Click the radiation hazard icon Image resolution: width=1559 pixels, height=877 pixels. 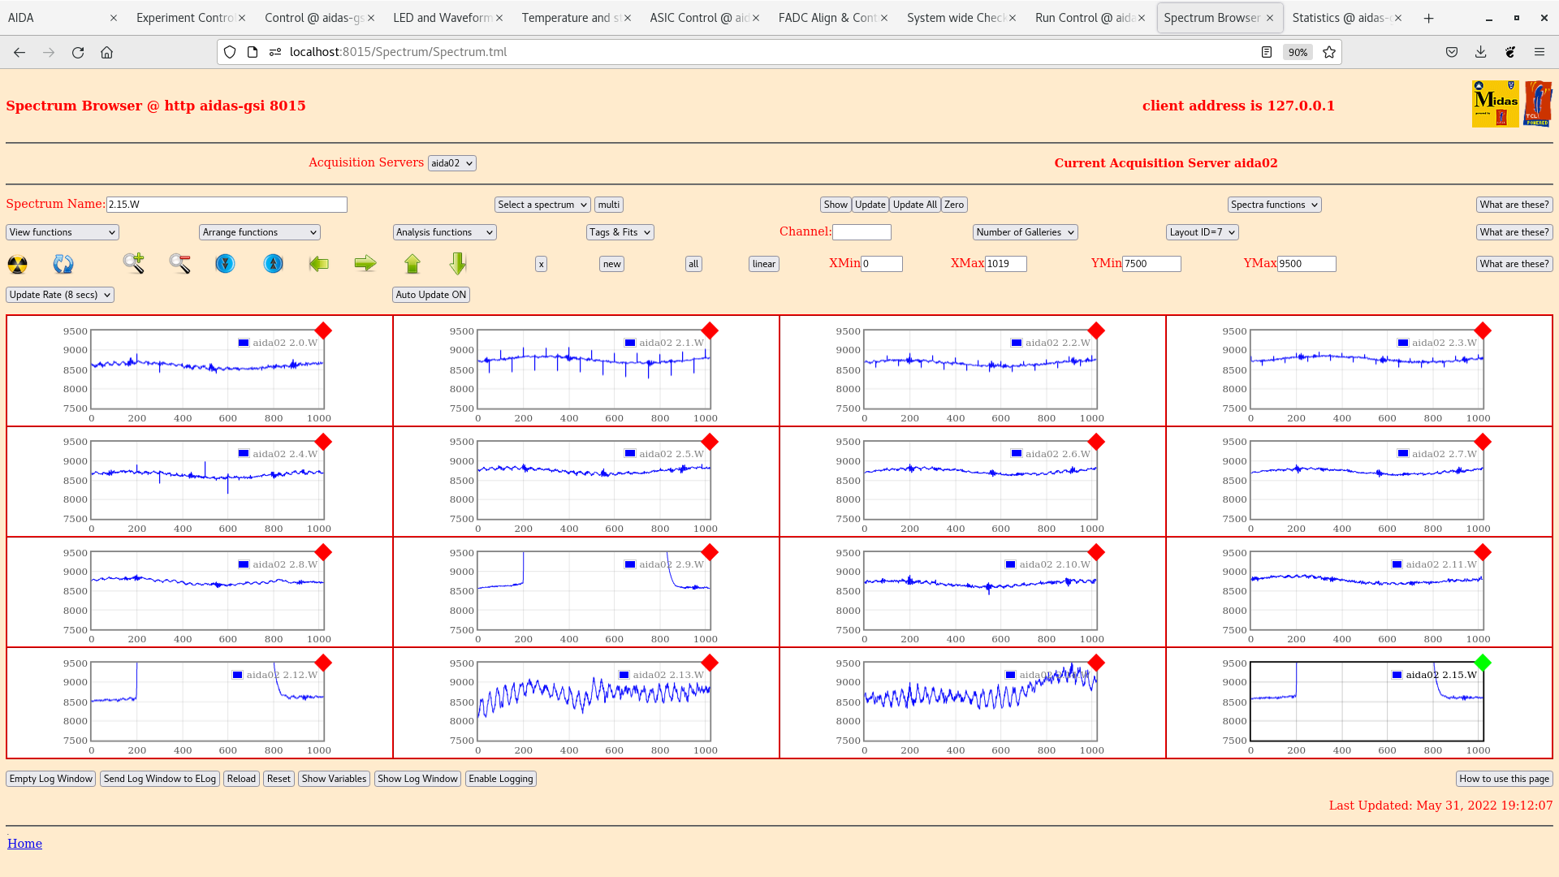[x=17, y=264]
